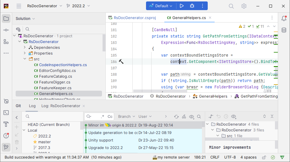Image resolution: width=290 pixels, height=162 pixels.
Task: Open the User filter dropdown
Action: 145,116
